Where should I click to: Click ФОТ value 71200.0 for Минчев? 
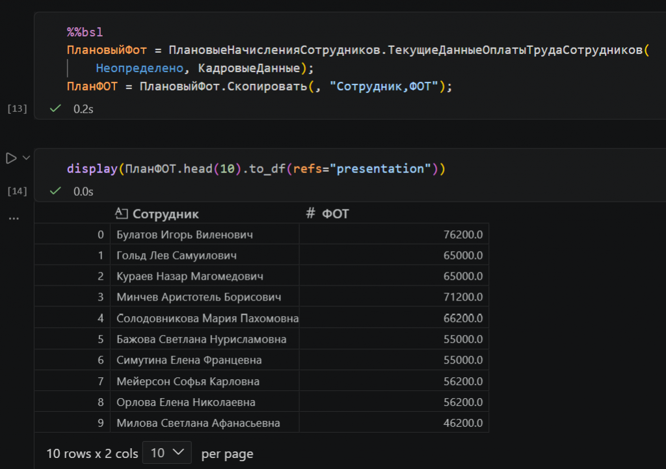[463, 297]
